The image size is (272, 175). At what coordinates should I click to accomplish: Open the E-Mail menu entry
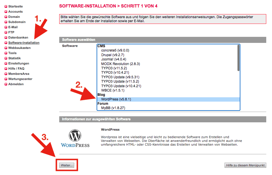pyautogui.click(x=13, y=27)
